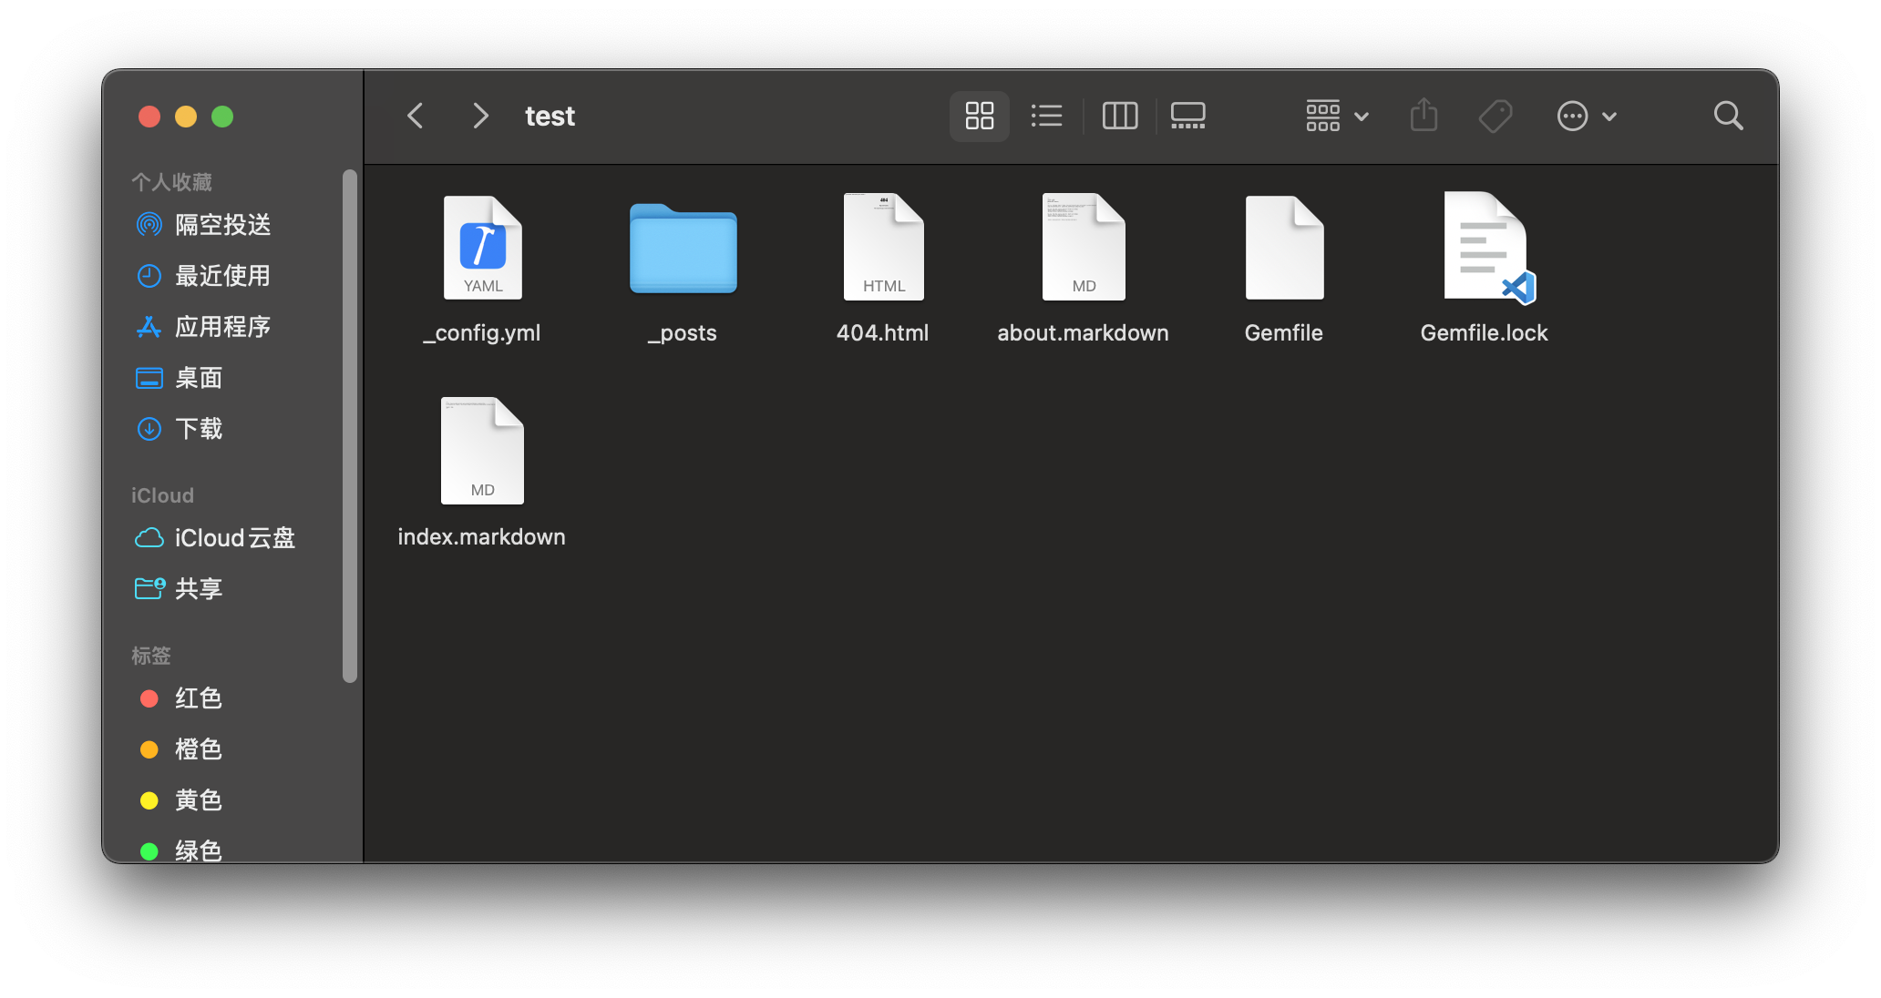Select the index.markdown file icon

point(482,451)
